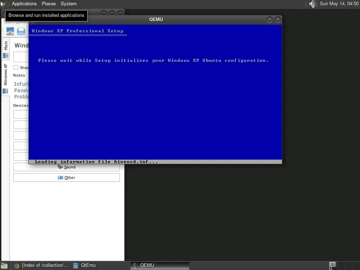Viewport: 360px width, 270px height.
Task: Switch to the Windows XP vertical tab
Action: tap(6, 78)
